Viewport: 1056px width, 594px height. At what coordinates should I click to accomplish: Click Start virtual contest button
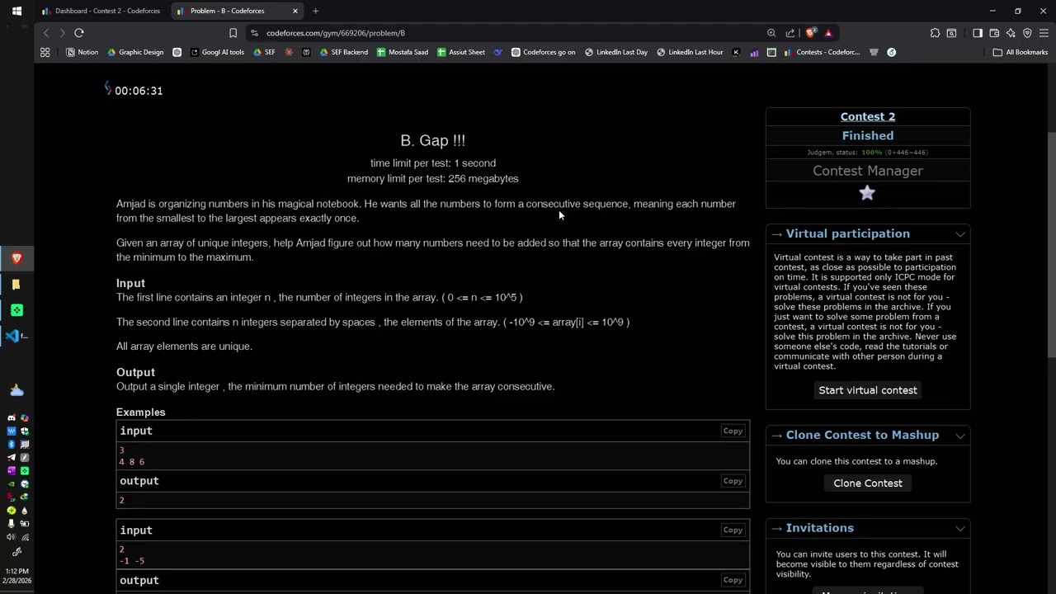(868, 390)
